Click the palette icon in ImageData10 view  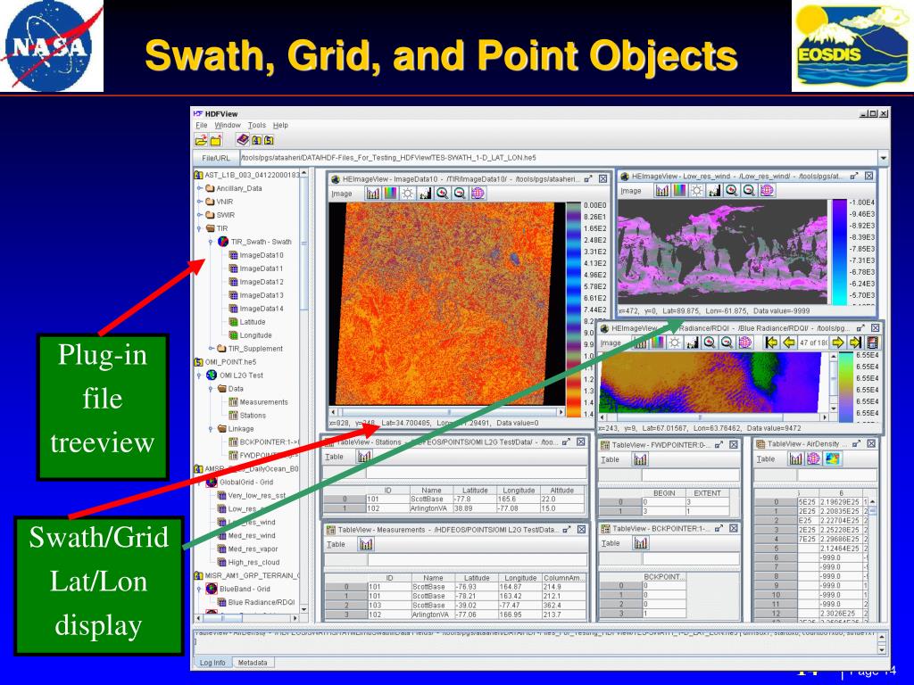pyautogui.click(x=390, y=193)
